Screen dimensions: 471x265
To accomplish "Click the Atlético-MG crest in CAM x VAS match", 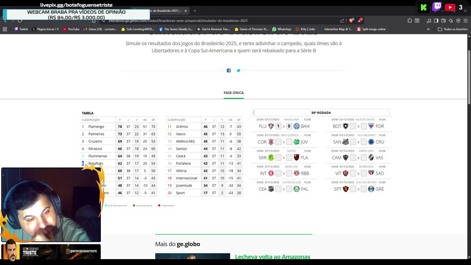I will (346, 158).
